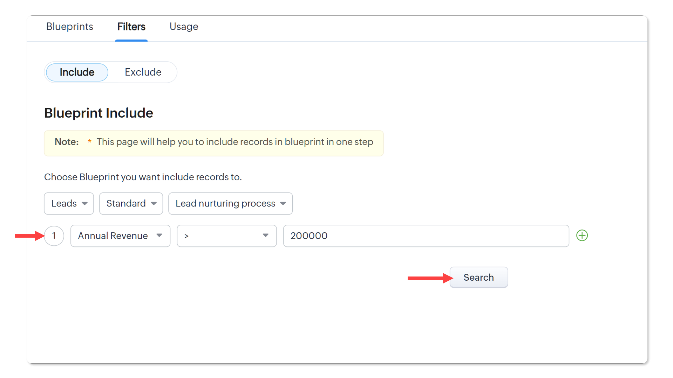Click the Standard dropdown caret

[154, 203]
